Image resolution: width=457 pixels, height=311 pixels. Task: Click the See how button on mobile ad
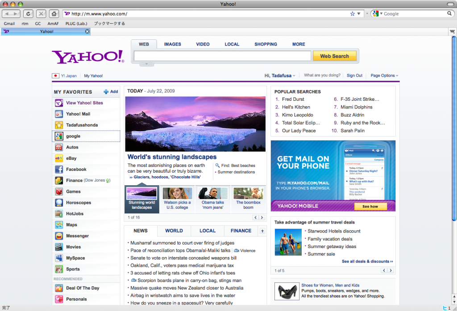coord(370,206)
